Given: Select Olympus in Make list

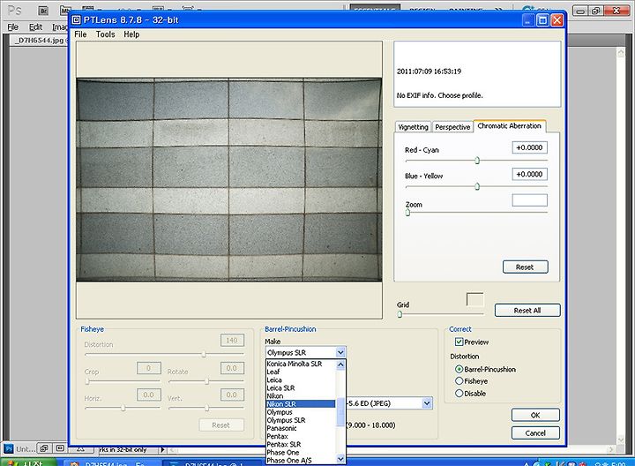Looking at the screenshot, I should (x=301, y=412).
